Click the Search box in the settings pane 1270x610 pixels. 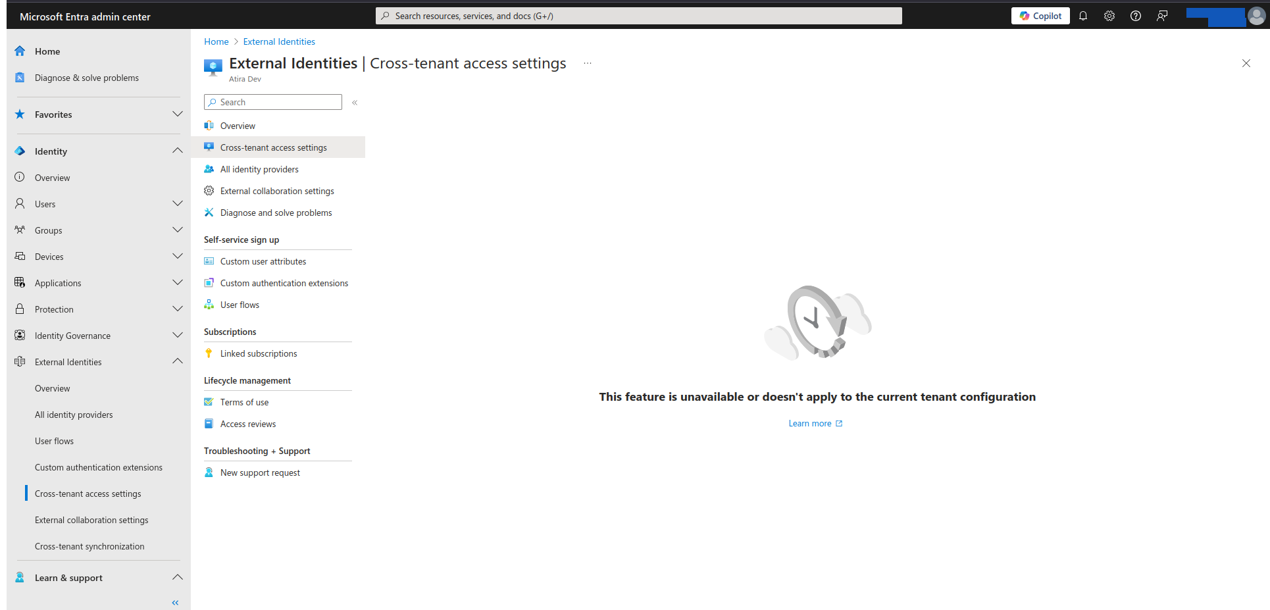point(272,101)
